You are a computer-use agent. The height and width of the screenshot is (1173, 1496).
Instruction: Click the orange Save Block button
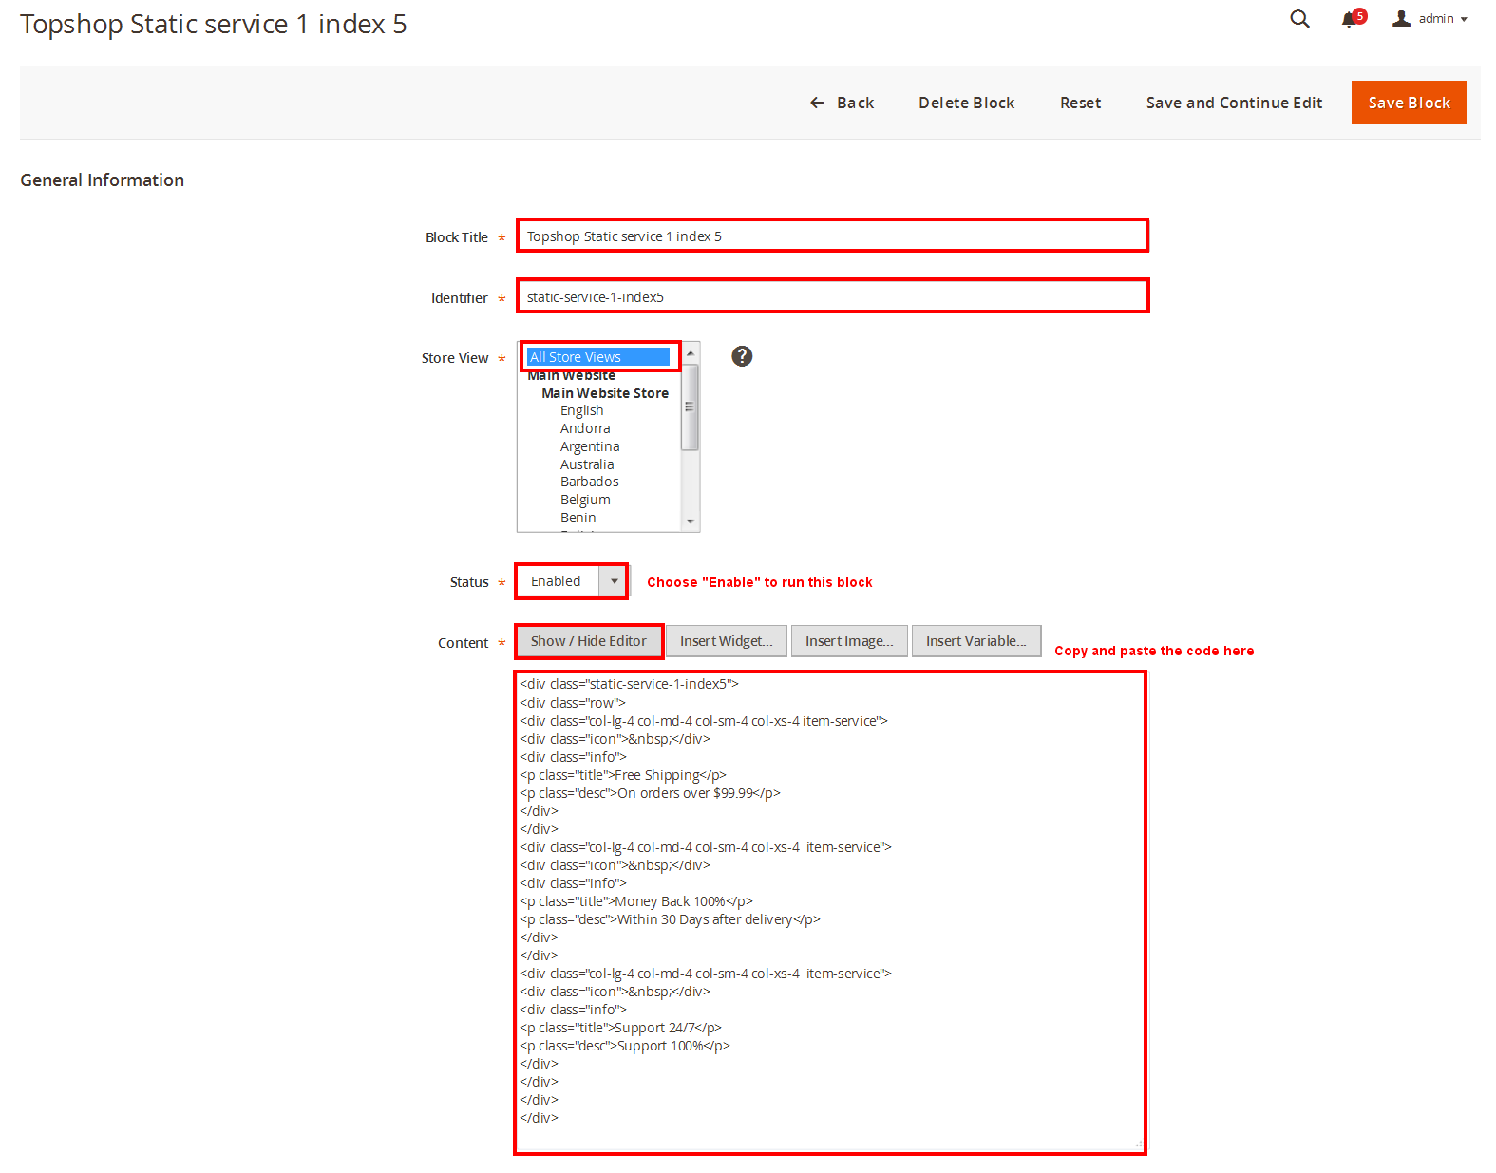pyautogui.click(x=1409, y=103)
